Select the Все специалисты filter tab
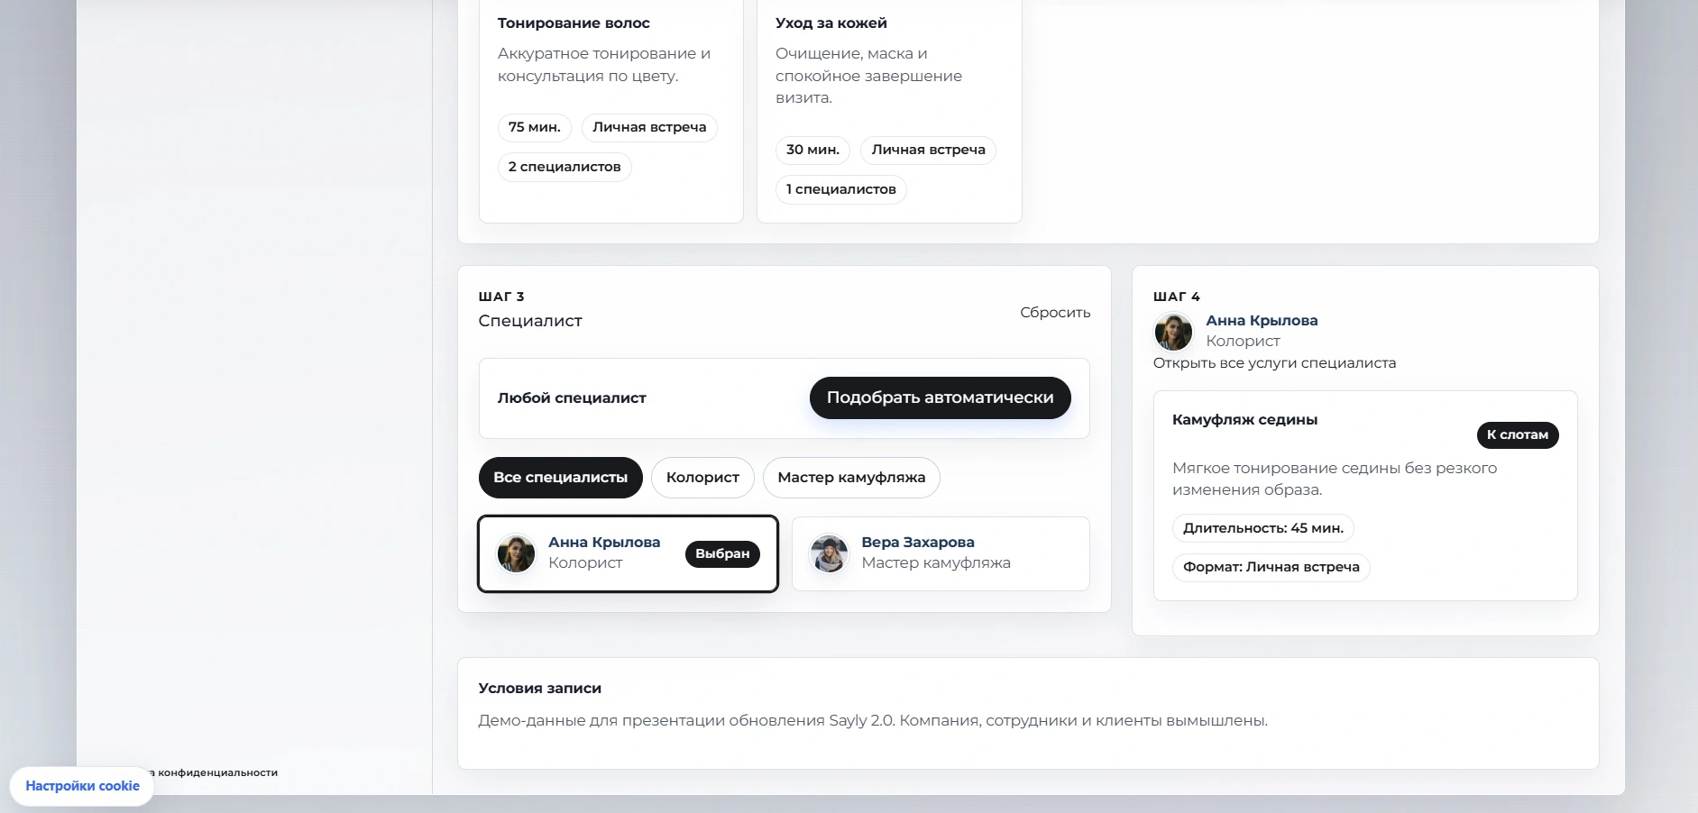1698x813 pixels. click(x=560, y=478)
